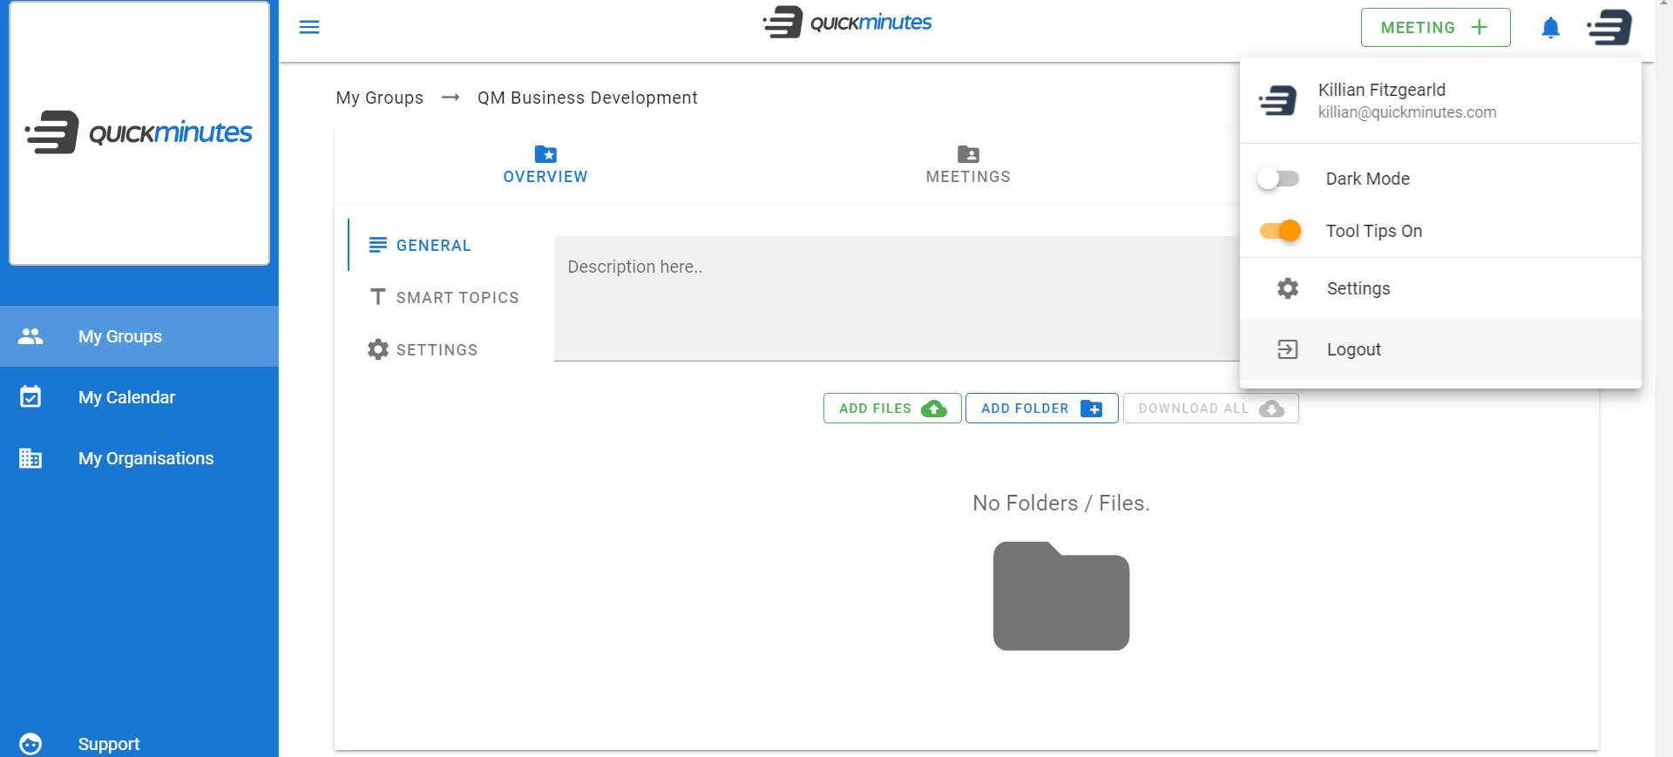Click the My Groups breadcrumb link
Viewport: 1673px width, 757px height.
click(x=380, y=98)
